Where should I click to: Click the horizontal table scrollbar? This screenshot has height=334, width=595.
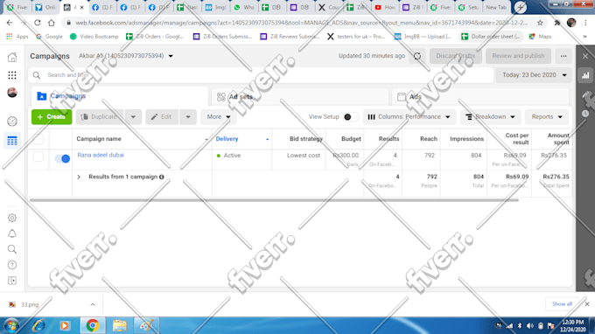(274, 200)
